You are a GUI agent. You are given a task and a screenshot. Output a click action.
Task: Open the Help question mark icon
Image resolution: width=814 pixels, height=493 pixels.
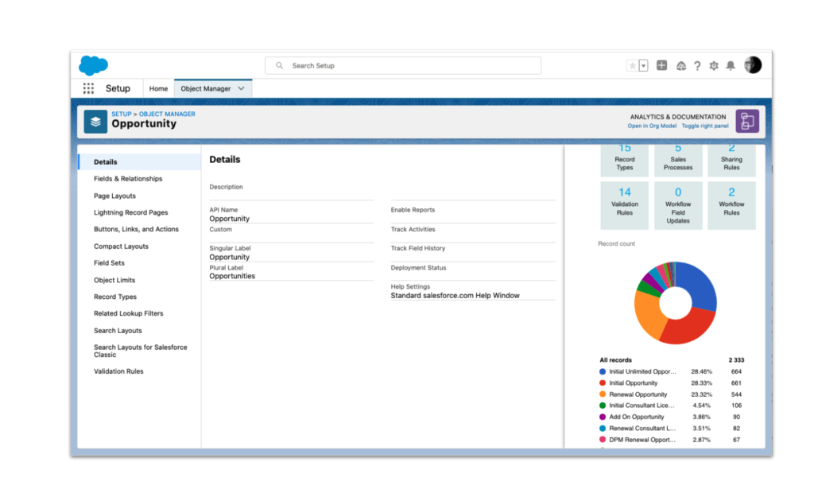(x=697, y=66)
